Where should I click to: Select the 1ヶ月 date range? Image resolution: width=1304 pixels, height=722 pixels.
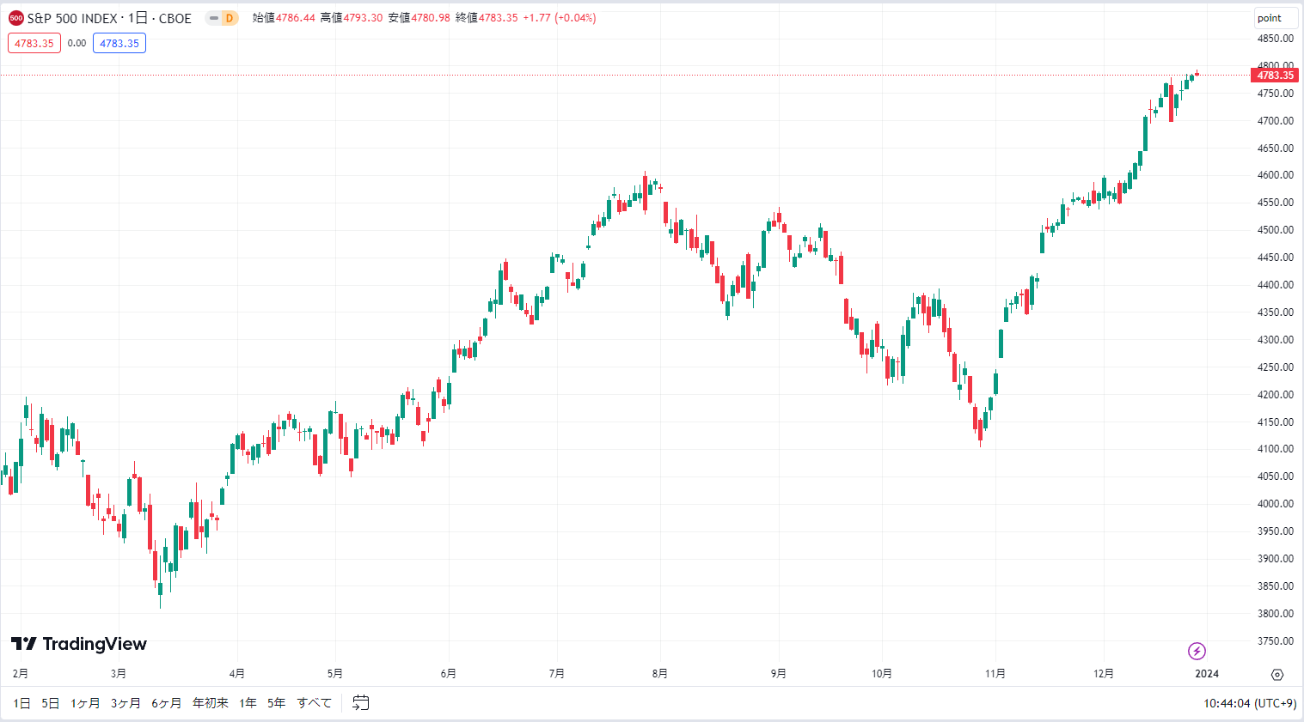click(x=85, y=703)
